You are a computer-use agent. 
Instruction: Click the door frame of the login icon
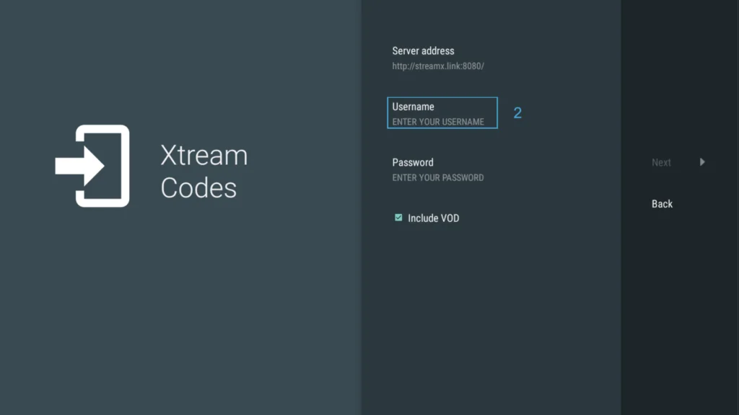coord(124,166)
